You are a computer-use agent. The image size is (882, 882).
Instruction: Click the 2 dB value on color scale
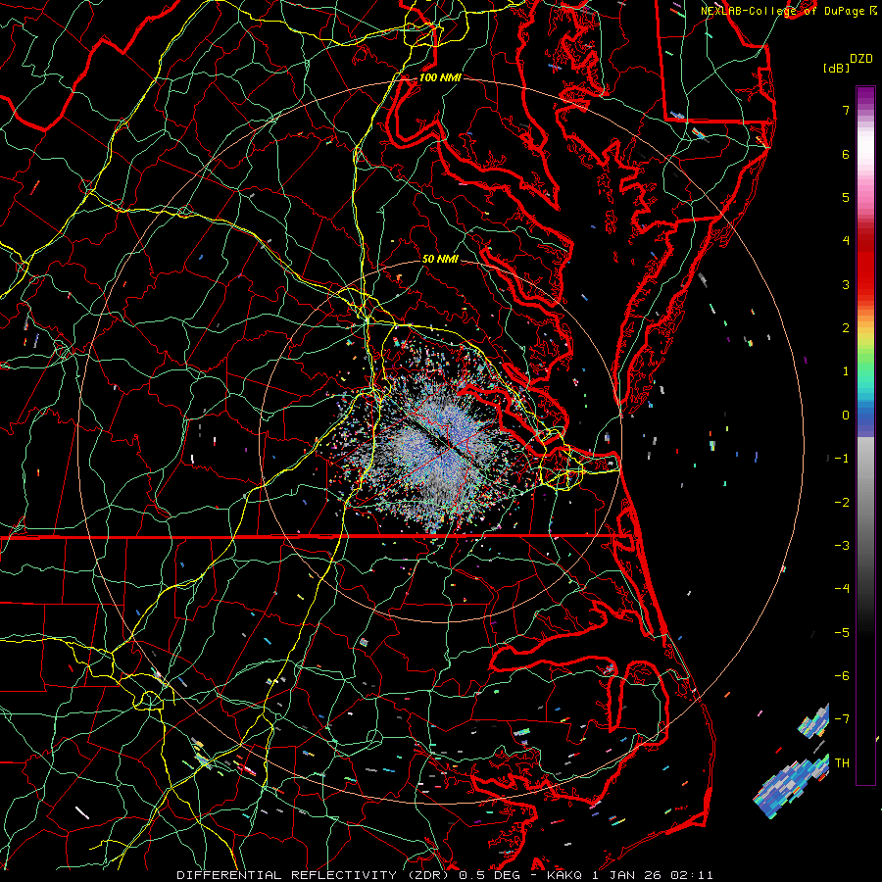coord(846,328)
